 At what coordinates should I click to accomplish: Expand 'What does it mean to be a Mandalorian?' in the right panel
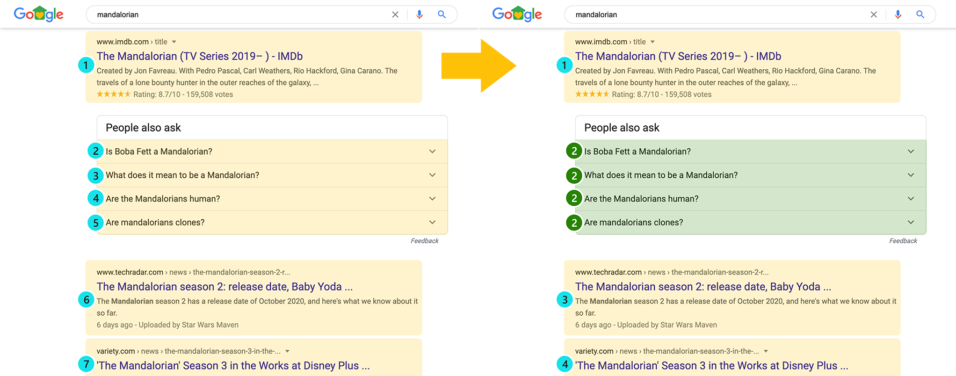[x=750, y=175]
